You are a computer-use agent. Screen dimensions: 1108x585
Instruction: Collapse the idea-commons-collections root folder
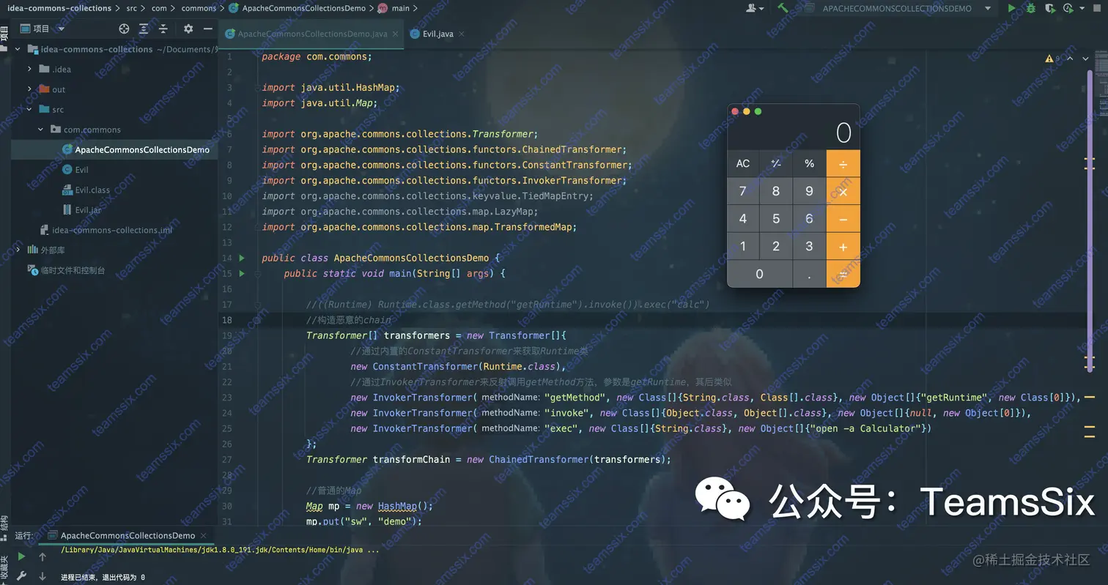(18, 49)
